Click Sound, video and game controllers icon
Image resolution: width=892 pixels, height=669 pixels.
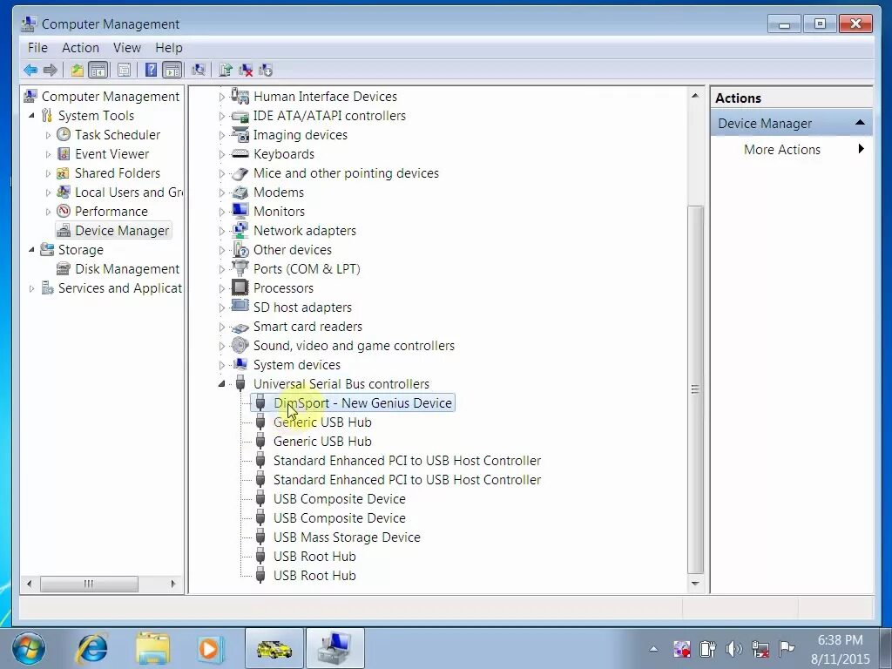coord(240,345)
